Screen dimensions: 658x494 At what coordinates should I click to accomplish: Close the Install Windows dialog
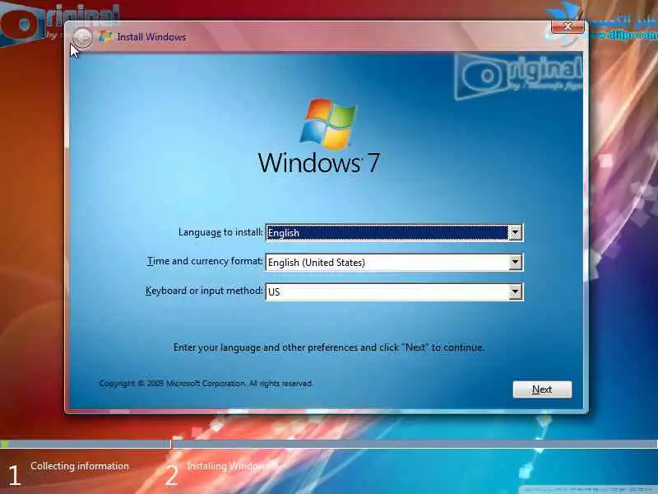[568, 26]
